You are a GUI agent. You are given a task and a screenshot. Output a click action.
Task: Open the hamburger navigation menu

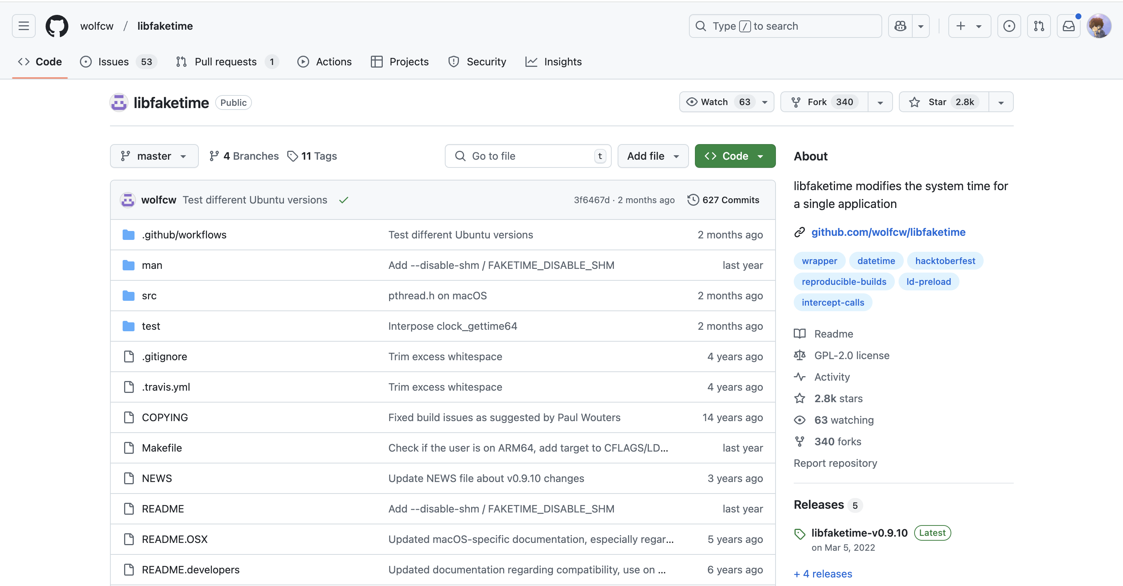(23, 26)
